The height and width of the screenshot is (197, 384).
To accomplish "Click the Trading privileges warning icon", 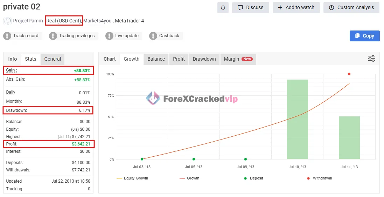I will 53,36.
